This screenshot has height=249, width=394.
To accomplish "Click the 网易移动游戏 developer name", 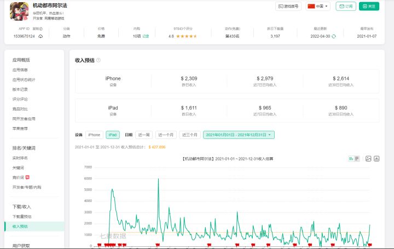I will pyautogui.click(x=54, y=19).
